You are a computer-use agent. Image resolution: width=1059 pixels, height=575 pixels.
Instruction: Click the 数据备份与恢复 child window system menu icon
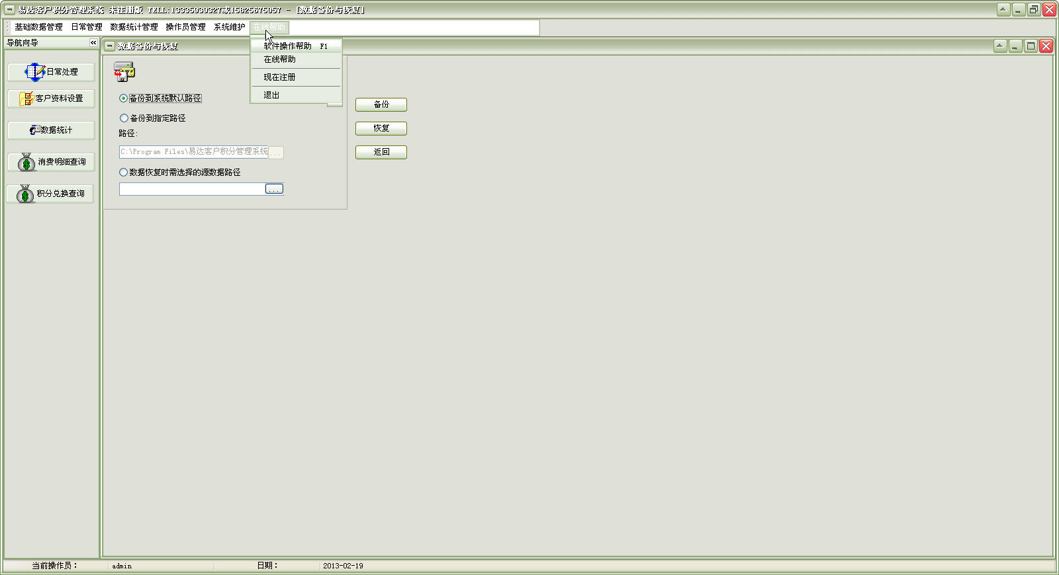110,46
